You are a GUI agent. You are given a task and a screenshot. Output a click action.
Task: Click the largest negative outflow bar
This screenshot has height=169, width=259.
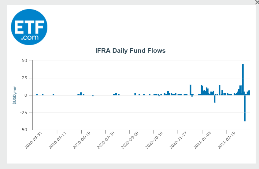tap(245, 108)
